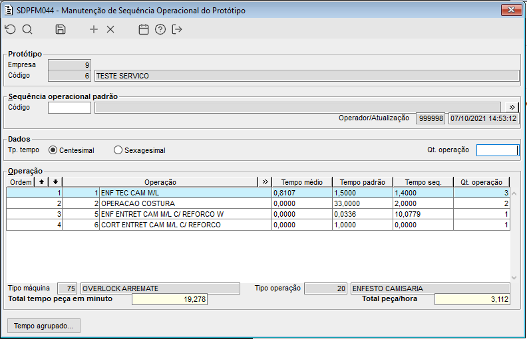Viewport: 527px width, 339px height.
Task: Click the Qt. operação input field
Action: coord(496,150)
